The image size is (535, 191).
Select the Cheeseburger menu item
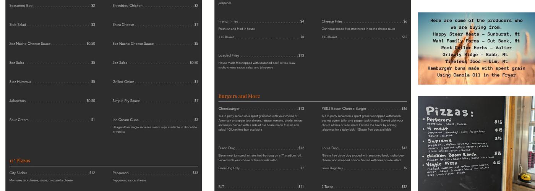(x=229, y=108)
